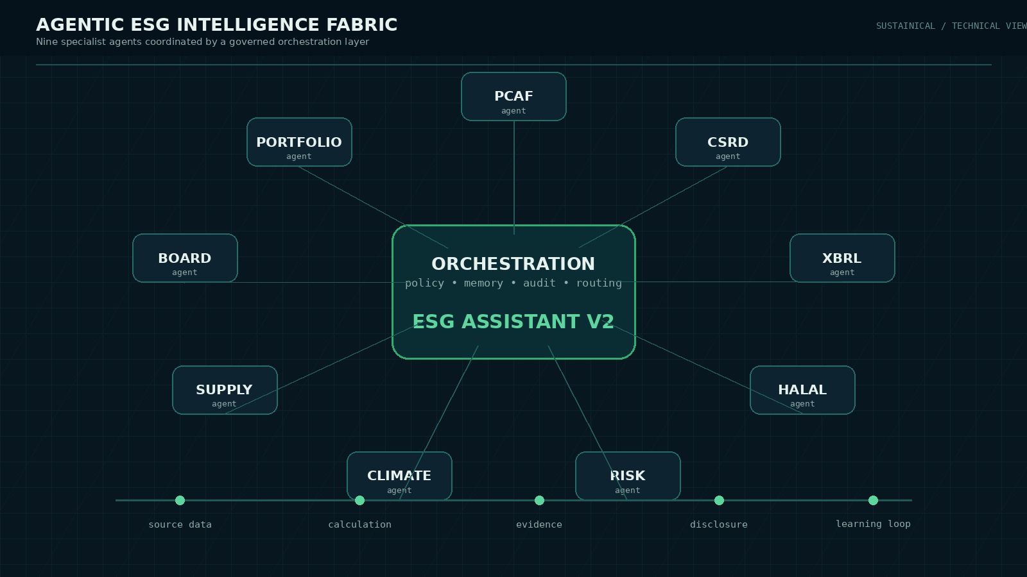Open the PORTFOLIO agent node

pyautogui.click(x=299, y=142)
